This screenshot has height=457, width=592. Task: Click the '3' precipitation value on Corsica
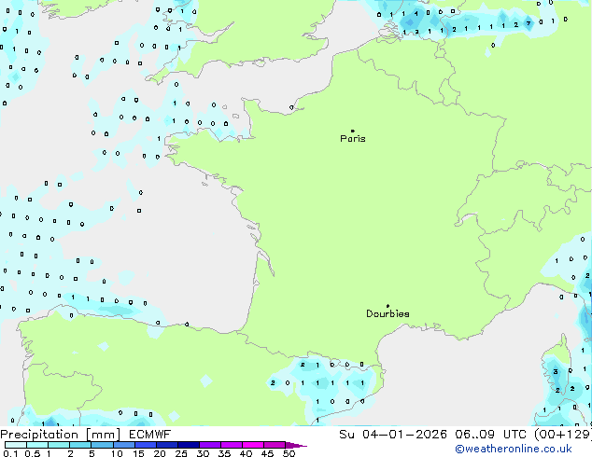[x=556, y=372]
